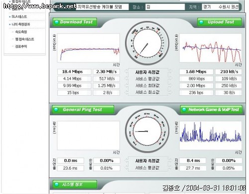This screenshot has height=194, width=249.
Task: Click the green dot on Network Game & VoIP Test
Action: click(x=184, y=110)
